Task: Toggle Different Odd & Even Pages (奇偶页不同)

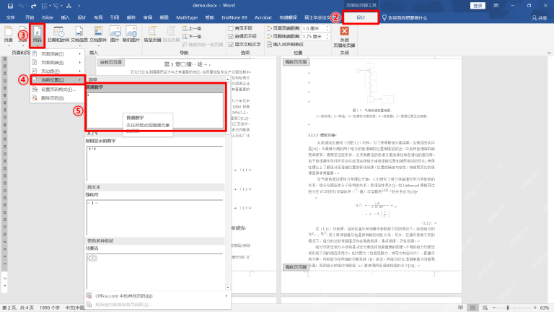Action: tap(231, 36)
